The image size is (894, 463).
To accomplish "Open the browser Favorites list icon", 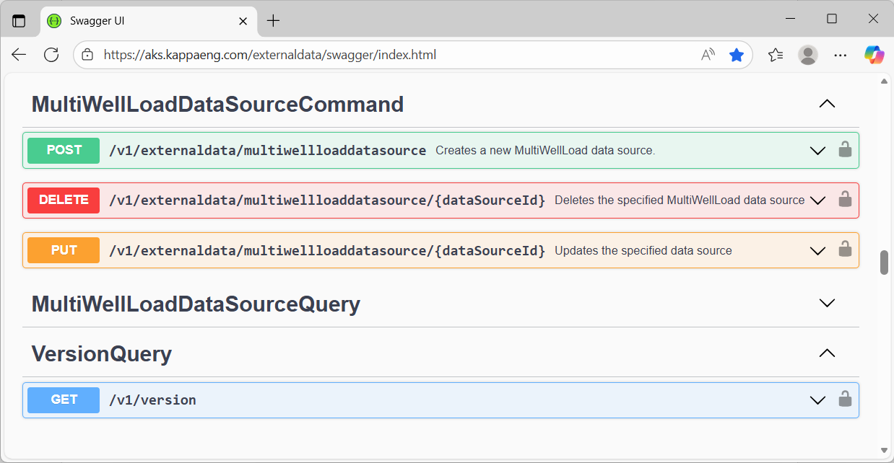I will coord(775,55).
